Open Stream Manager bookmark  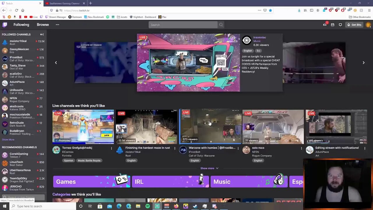55,17
